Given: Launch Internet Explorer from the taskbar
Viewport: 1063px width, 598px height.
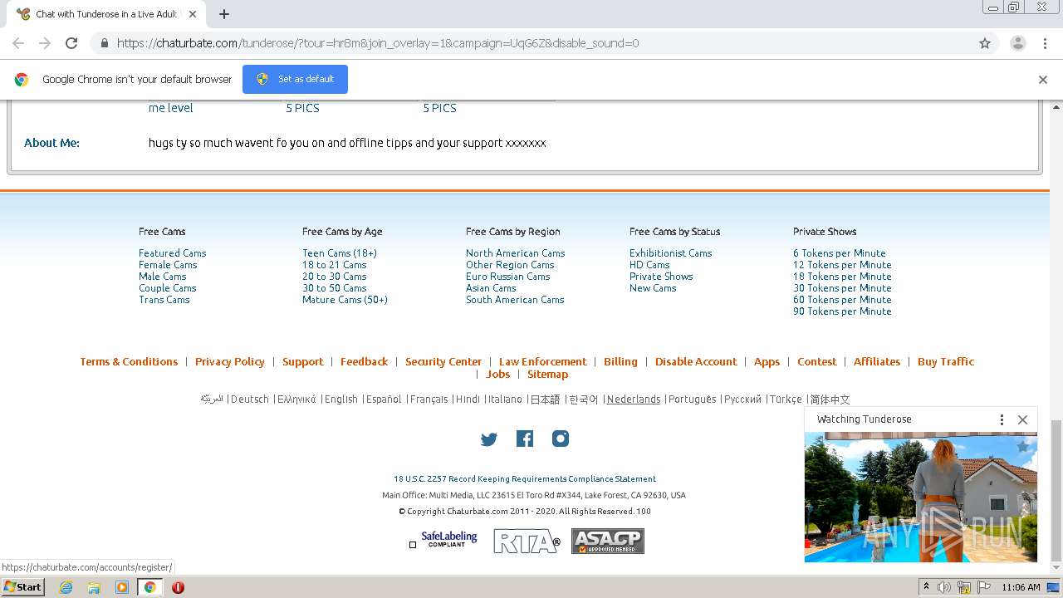Looking at the screenshot, I should point(66,587).
